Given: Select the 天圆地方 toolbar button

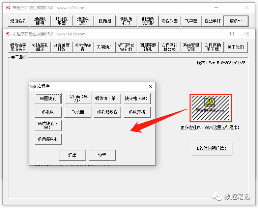Looking at the screenshot, I should pyautogui.click(x=105, y=47).
